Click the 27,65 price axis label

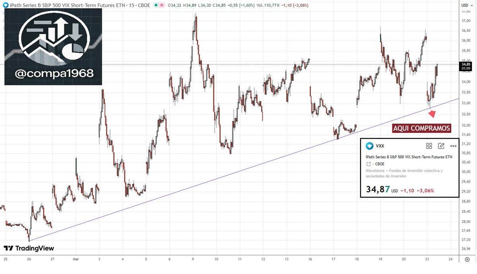coord(465,231)
